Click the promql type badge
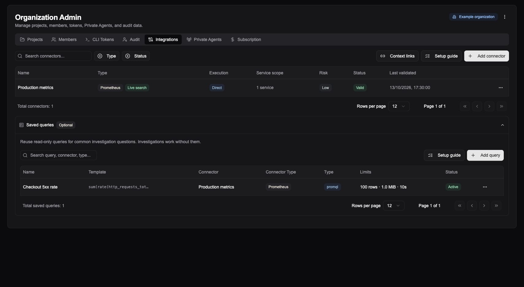Screen dimensions: 524x287 (x=332, y=187)
